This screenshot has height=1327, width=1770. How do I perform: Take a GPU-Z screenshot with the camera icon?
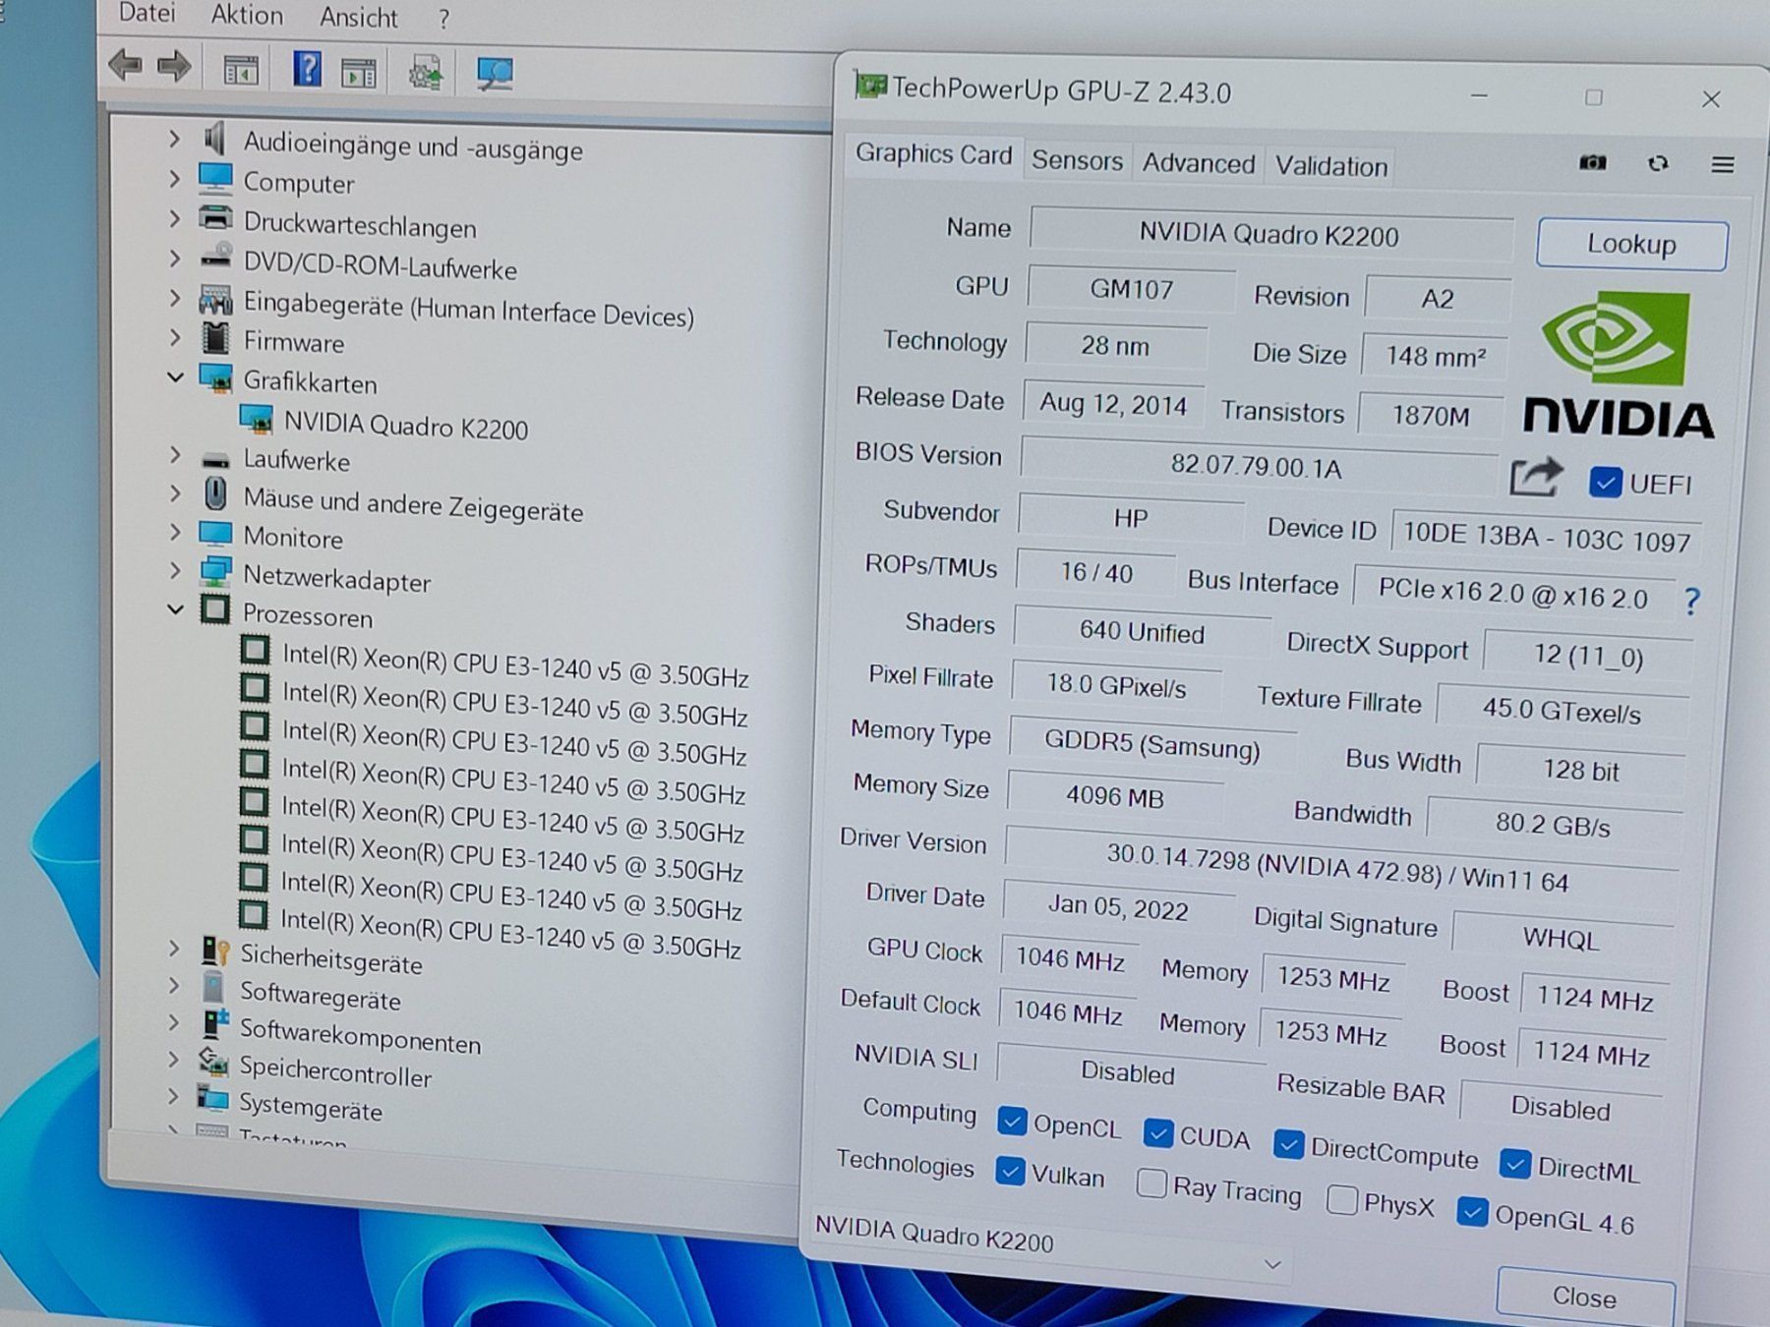tap(1592, 162)
